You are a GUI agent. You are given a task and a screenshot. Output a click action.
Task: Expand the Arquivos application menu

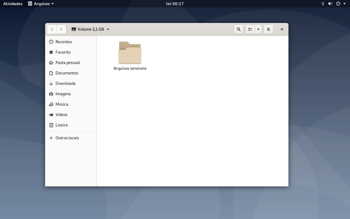41,4
